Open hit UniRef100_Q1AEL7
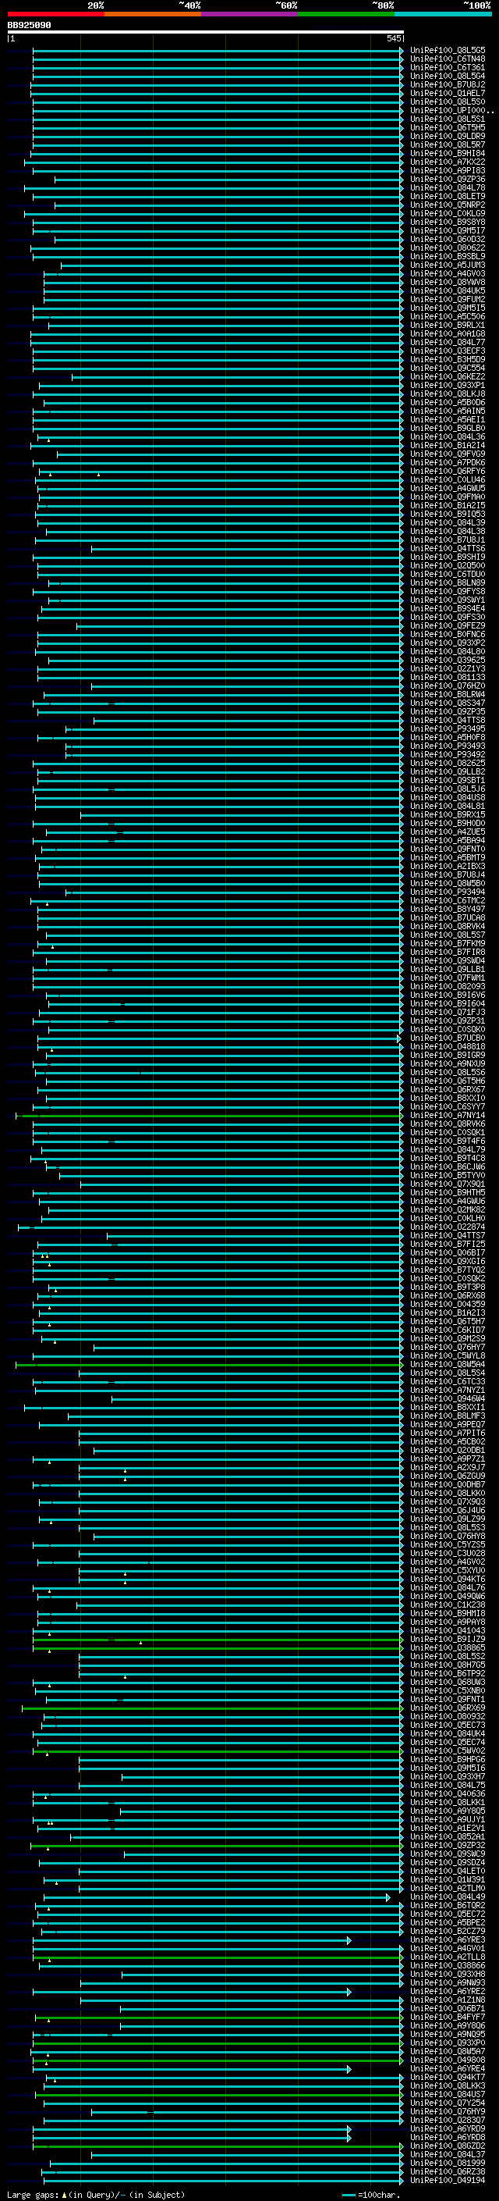499x2201 pixels. click(448, 93)
